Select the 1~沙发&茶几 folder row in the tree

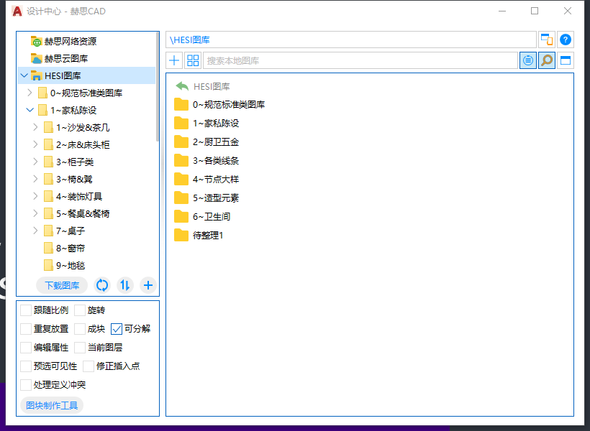click(x=76, y=127)
